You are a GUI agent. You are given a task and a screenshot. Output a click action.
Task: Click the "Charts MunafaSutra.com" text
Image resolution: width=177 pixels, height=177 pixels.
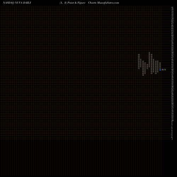(x=104, y=3)
